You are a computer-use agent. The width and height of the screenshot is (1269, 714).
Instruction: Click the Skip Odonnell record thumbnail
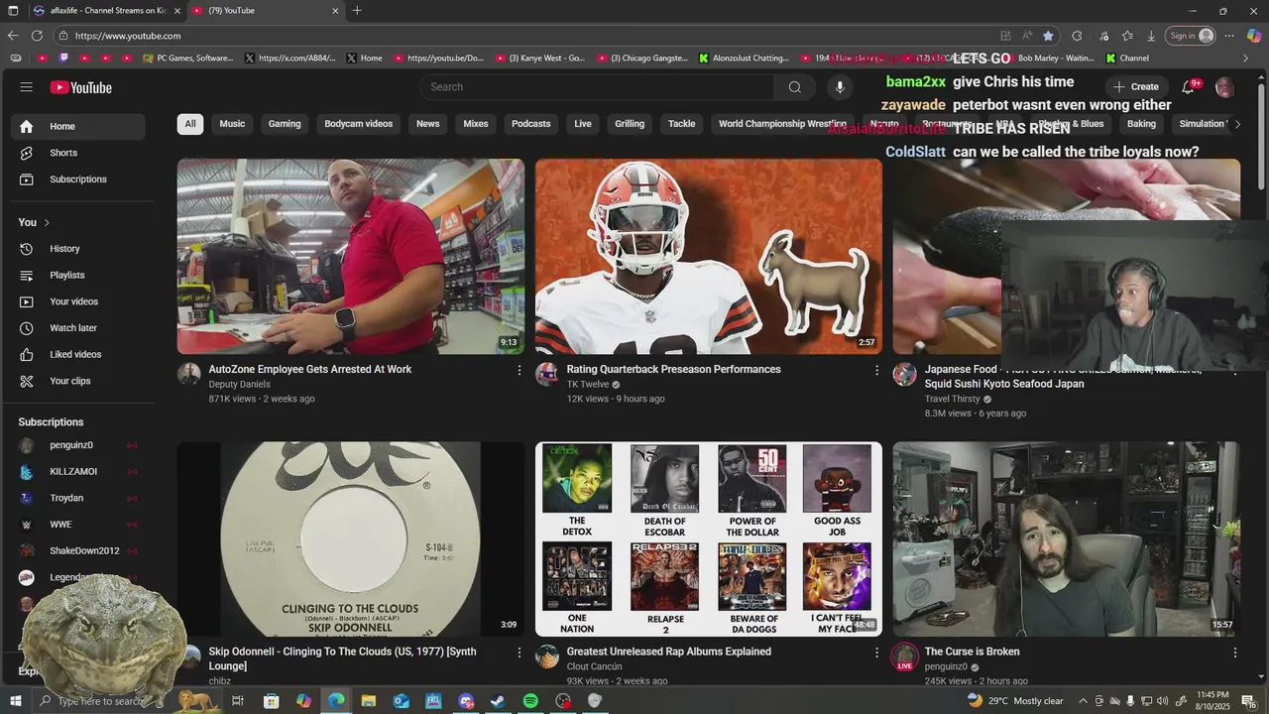pos(350,538)
